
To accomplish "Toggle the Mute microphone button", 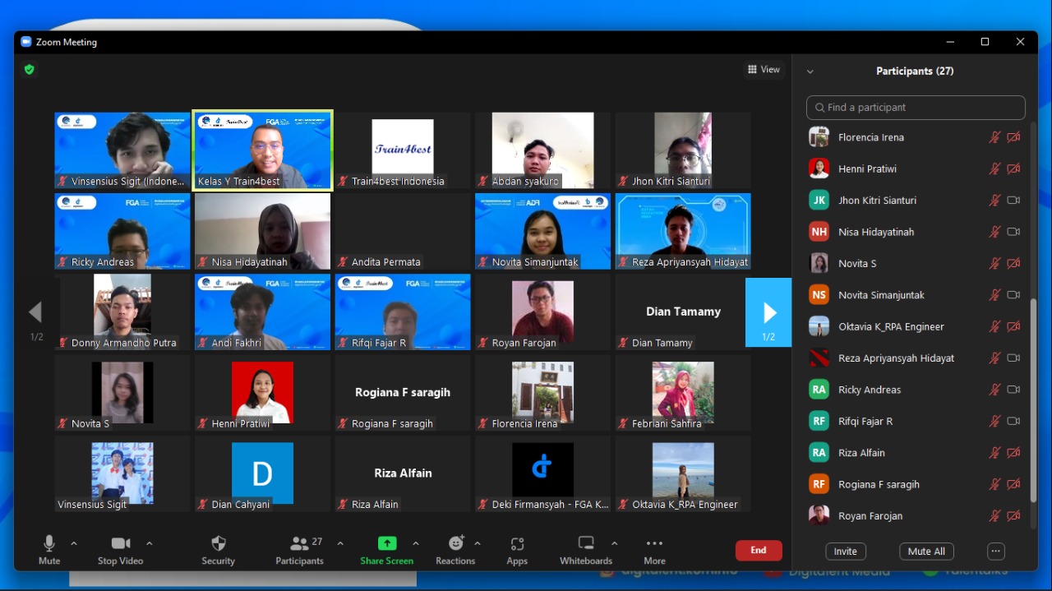I will [x=49, y=544].
